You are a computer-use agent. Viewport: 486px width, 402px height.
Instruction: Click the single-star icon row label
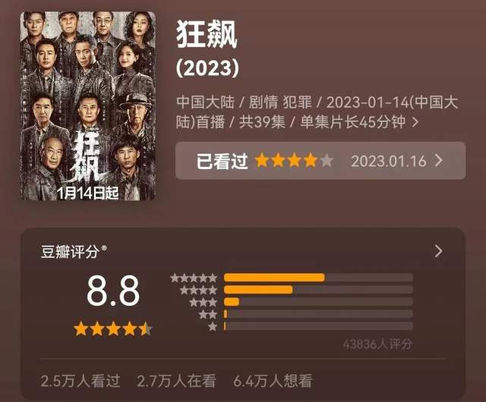tap(213, 326)
